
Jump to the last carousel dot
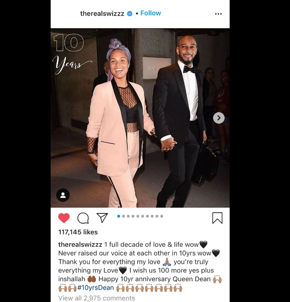[x=162, y=216]
